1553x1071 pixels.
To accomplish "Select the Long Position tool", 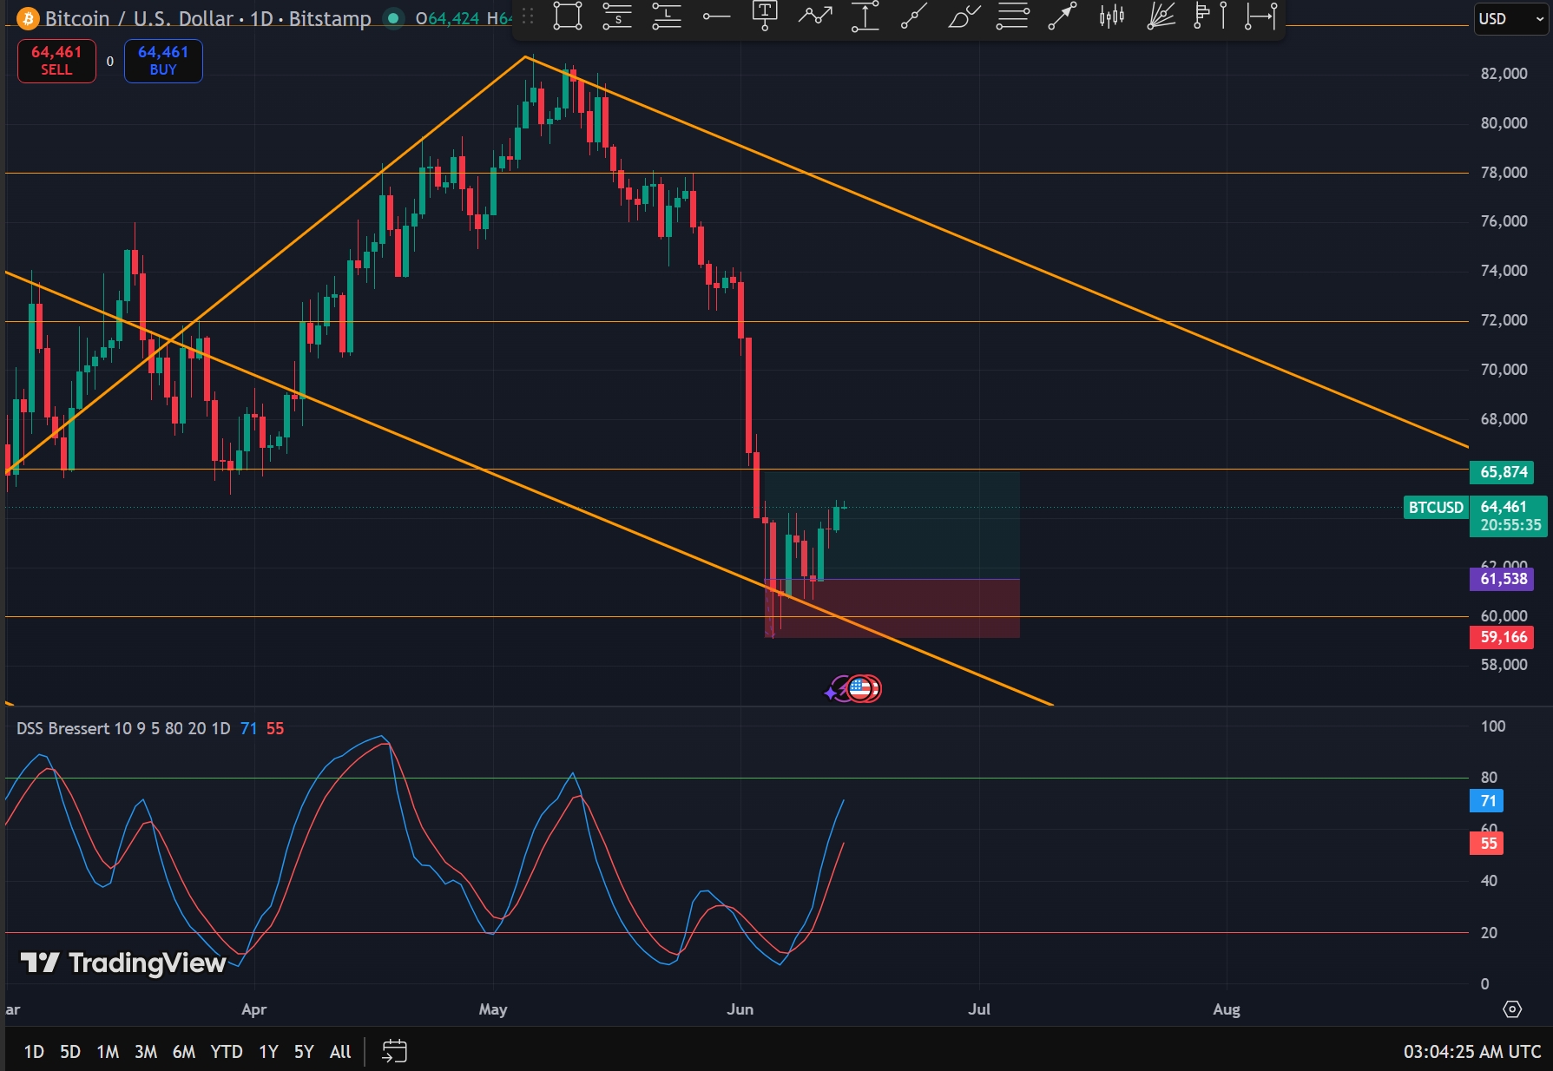I will click(667, 16).
